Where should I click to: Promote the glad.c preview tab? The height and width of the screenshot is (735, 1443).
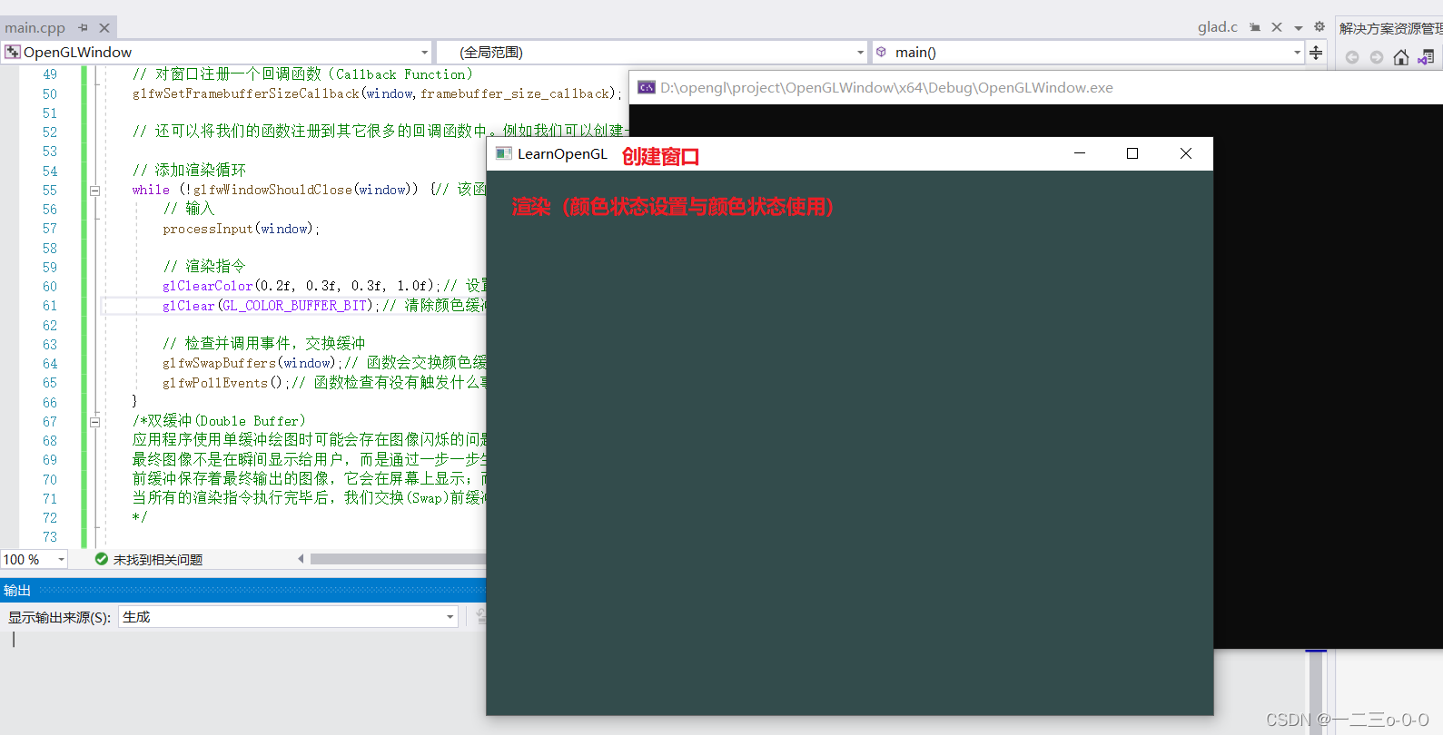(x=1255, y=27)
